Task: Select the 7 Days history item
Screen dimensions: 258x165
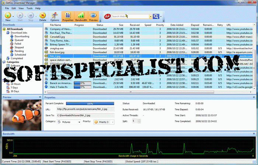Action: coord(14,87)
